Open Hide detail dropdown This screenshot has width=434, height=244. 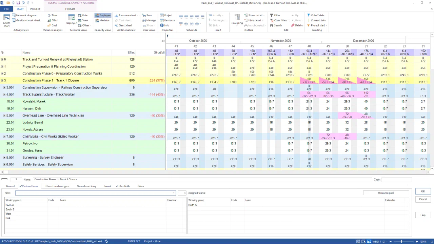click(x=254, y=20)
